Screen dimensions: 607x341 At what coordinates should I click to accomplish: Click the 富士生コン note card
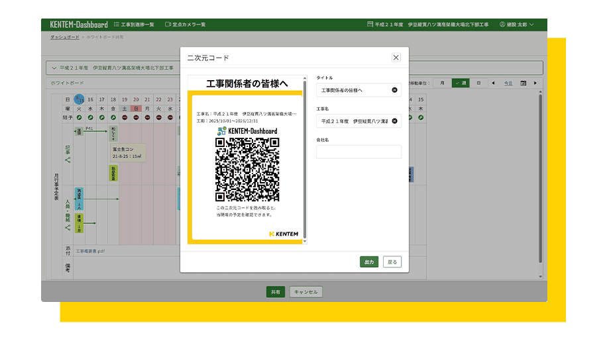click(128, 153)
